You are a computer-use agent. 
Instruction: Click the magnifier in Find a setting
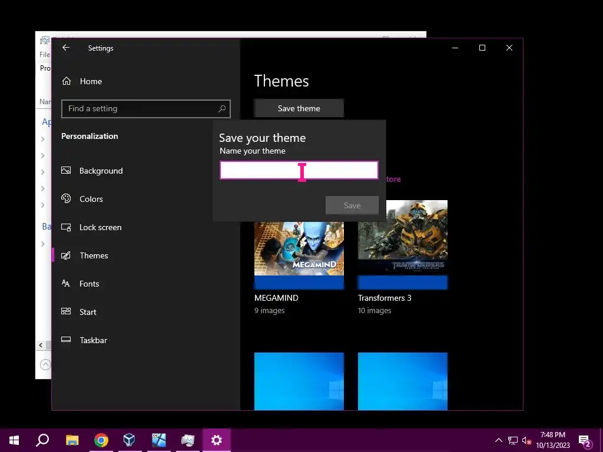(222, 109)
